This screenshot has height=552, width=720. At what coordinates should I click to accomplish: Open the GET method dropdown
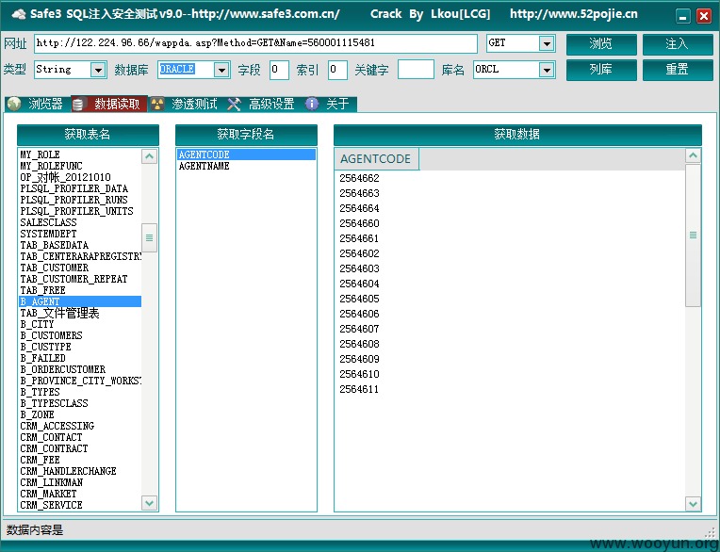pyautogui.click(x=547, y=43)
